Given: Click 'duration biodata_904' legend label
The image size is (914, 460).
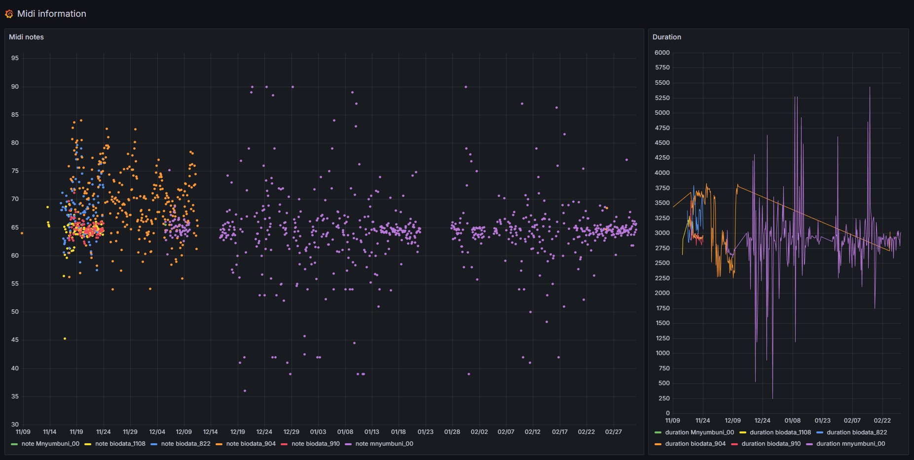Looking at the screenshot, I should (x=695, y=444).
